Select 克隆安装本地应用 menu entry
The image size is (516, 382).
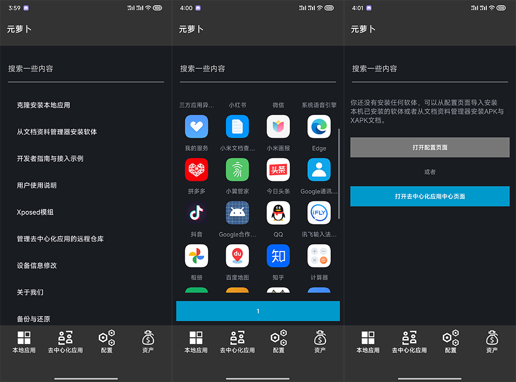pos(43,105)
